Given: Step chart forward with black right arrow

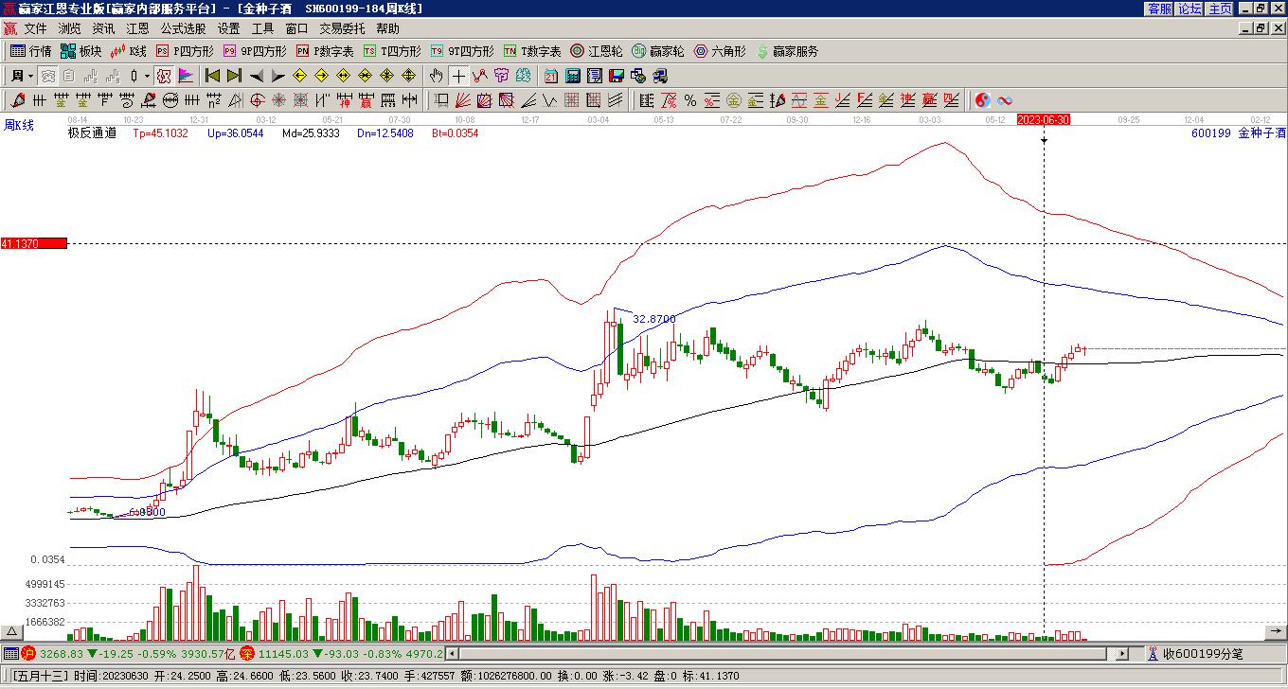Looking at the screenshot, I should click(x=277, y=76).
